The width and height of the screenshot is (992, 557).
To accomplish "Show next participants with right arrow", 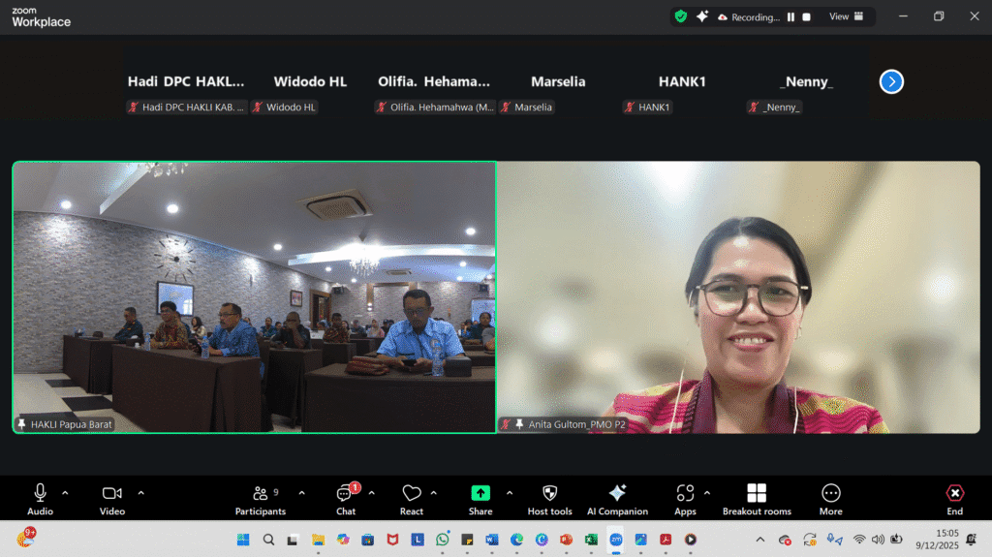I will (891, 82).
